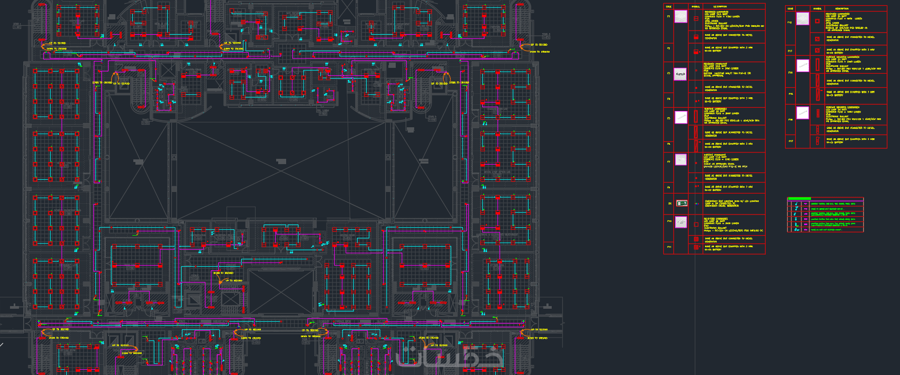Pick the F3 downlight circle symbol
The width and height of the screenshot is (900, 375).
click(696, 70)
